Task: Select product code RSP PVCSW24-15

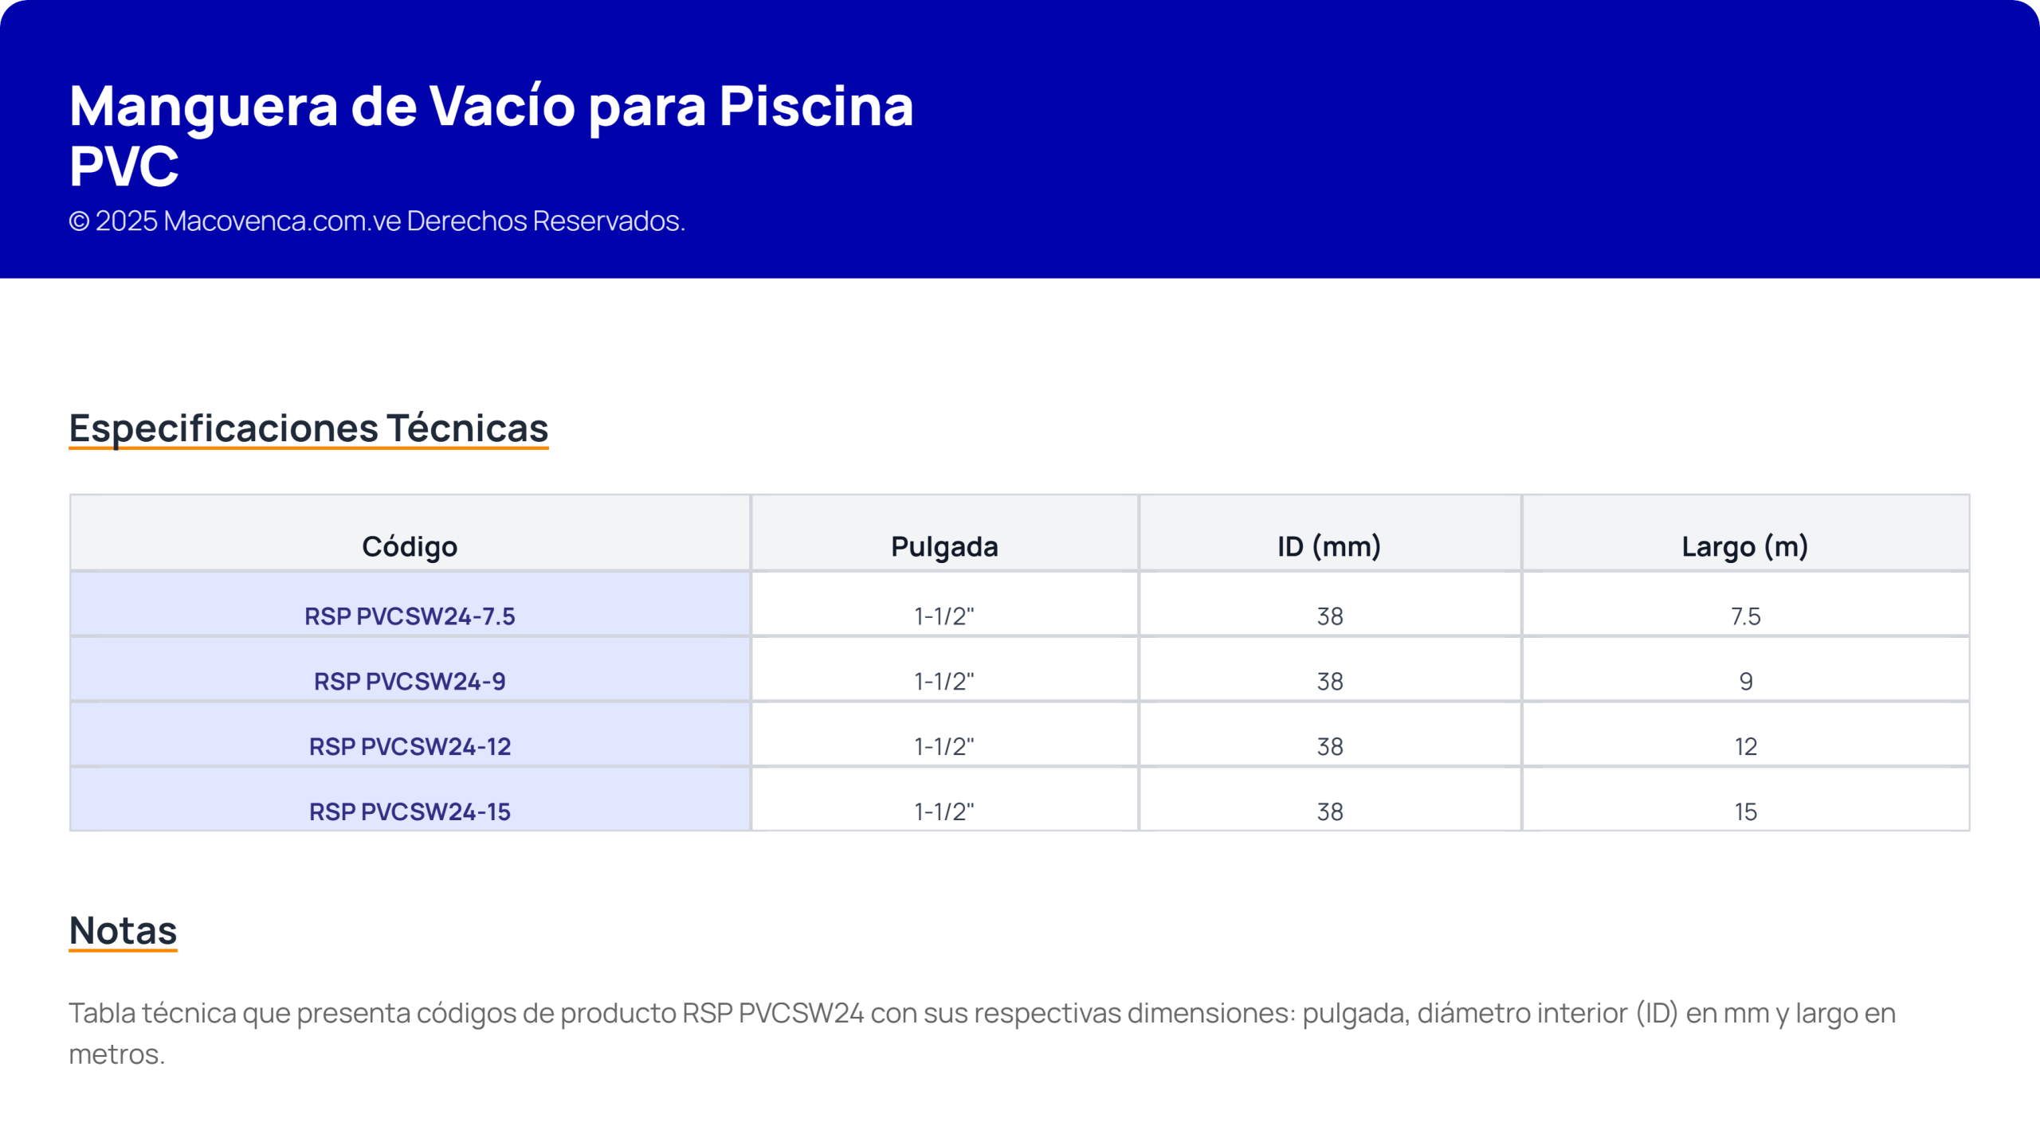Action: (410, 811)
